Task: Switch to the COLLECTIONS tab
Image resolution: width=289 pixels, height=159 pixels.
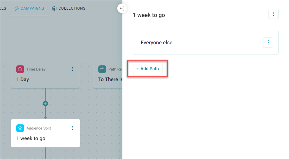Action: 69,8
